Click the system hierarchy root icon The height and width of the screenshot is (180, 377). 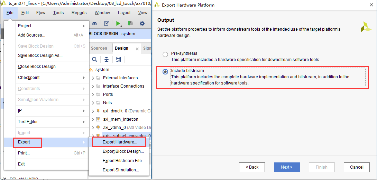tap(91, 70)
